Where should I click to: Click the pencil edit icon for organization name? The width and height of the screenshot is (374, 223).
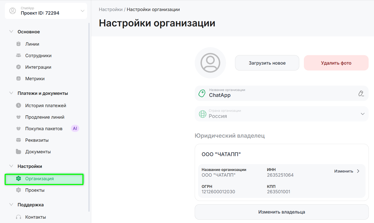(361, 94)
